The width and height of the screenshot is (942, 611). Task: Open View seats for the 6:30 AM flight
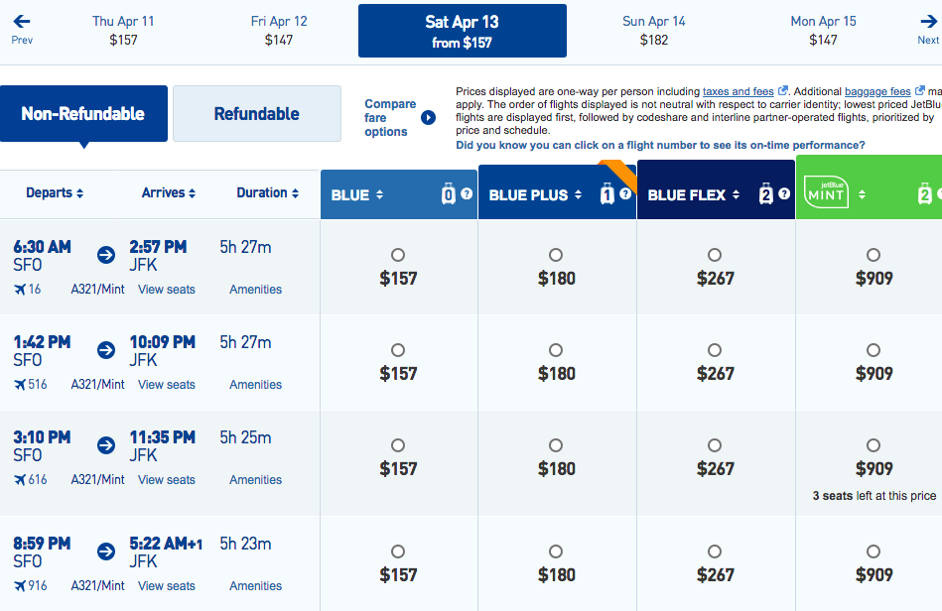[x=167, y=290]
